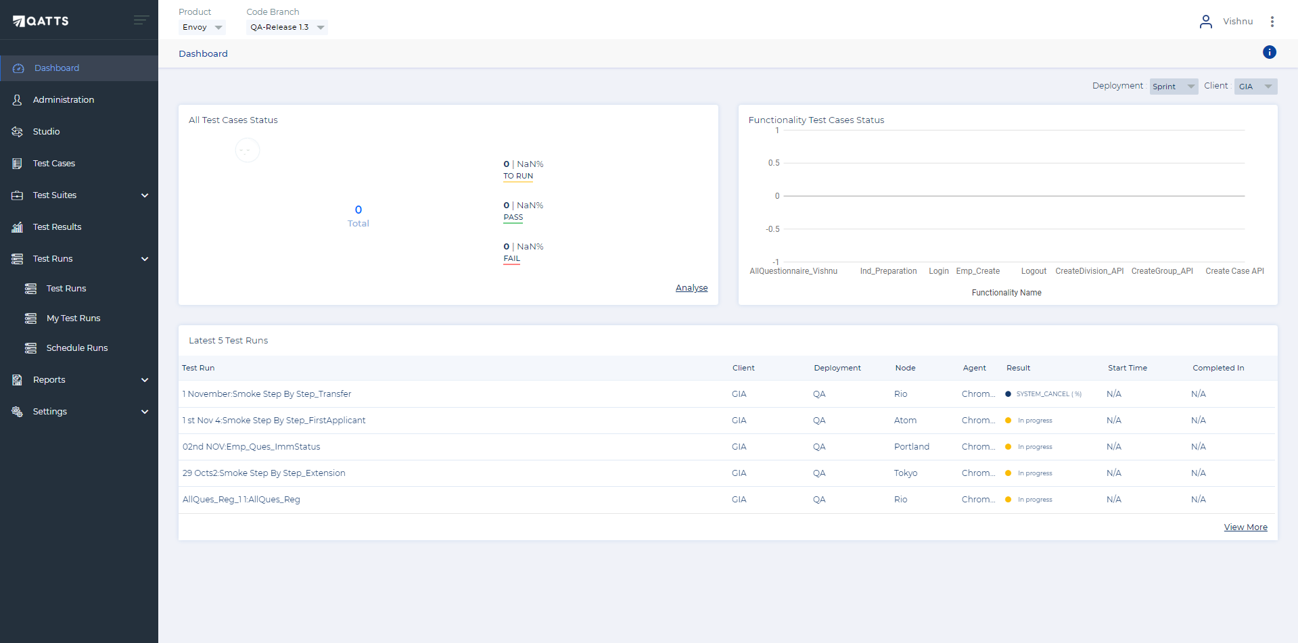Open the Code Branch dropdown QA-Release 1.3
Viewport: 1298px width, 643px height.
click(x=286, y=27)
